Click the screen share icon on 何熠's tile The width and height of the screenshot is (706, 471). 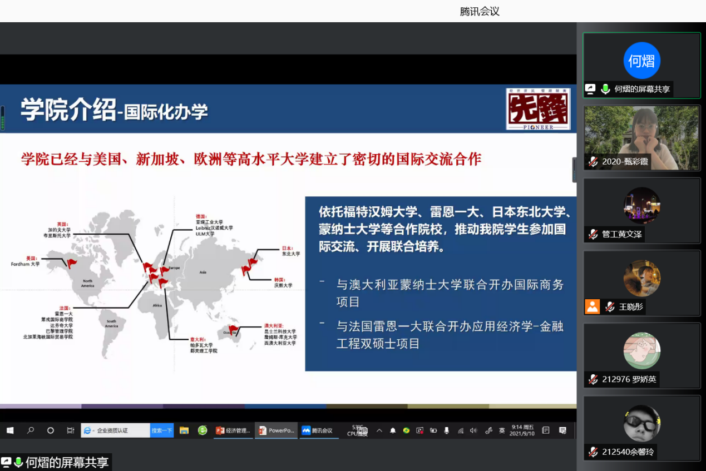(591, 89)
